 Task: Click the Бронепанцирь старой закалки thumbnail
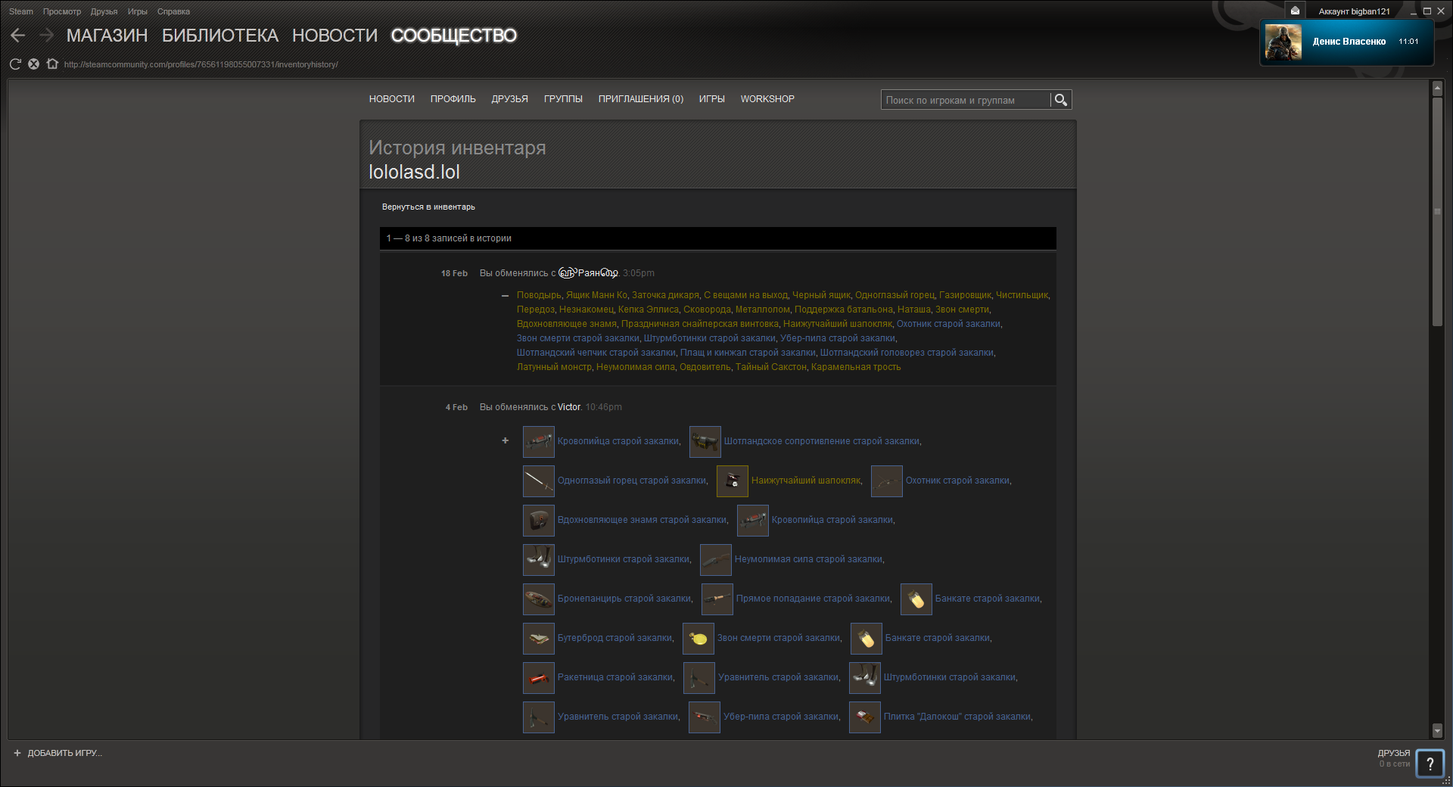coord(538,599)
